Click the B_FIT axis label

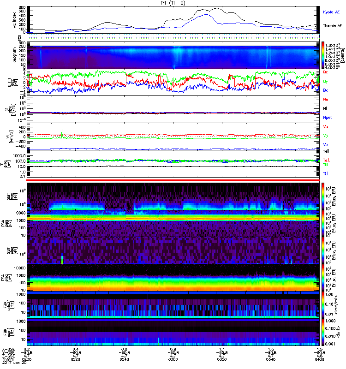tap(13, 83)
